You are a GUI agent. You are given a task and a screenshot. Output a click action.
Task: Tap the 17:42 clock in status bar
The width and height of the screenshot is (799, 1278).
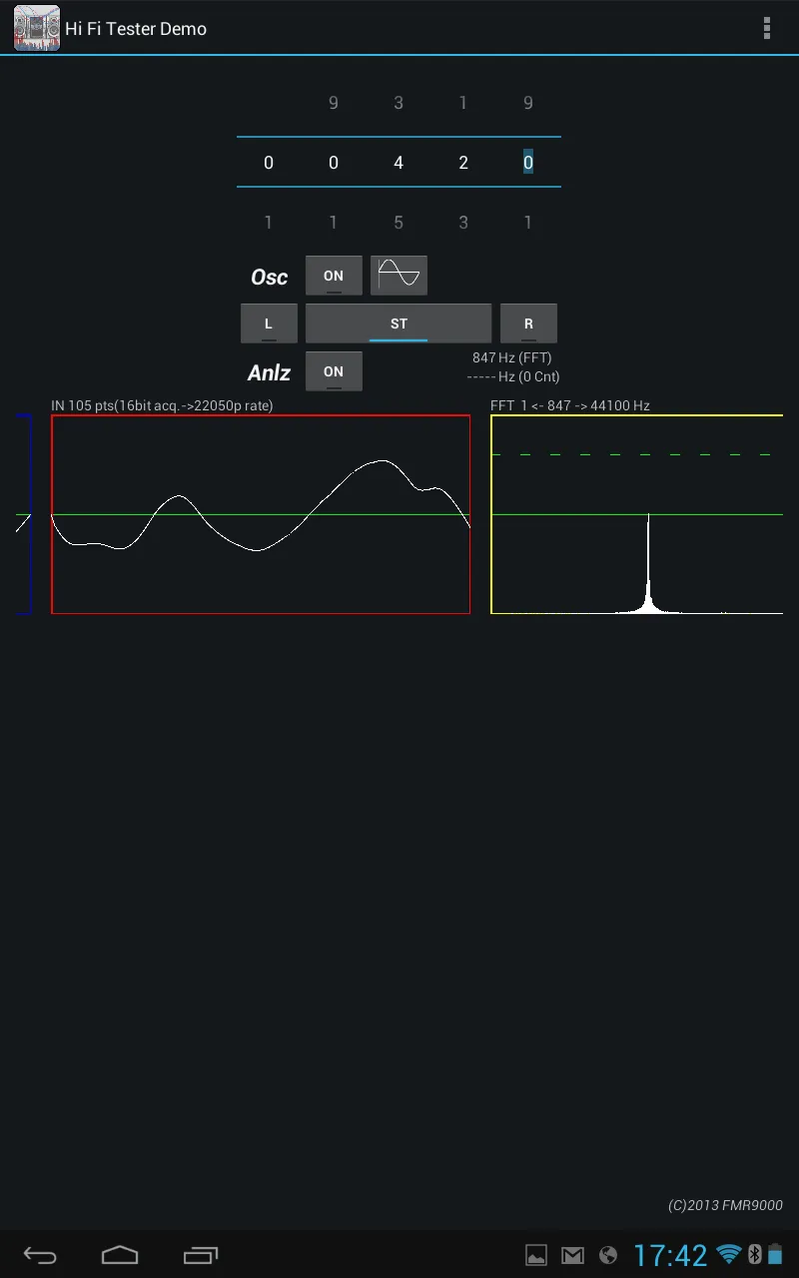[x=670, y=1255]
